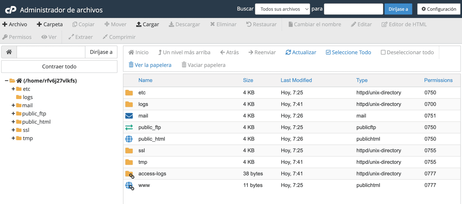
Task: Click the home icon beside path field
Action: (9, 52)
